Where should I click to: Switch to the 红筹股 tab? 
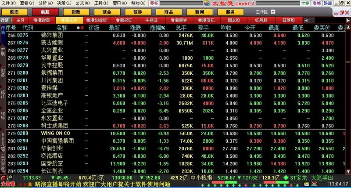(261, 20)
